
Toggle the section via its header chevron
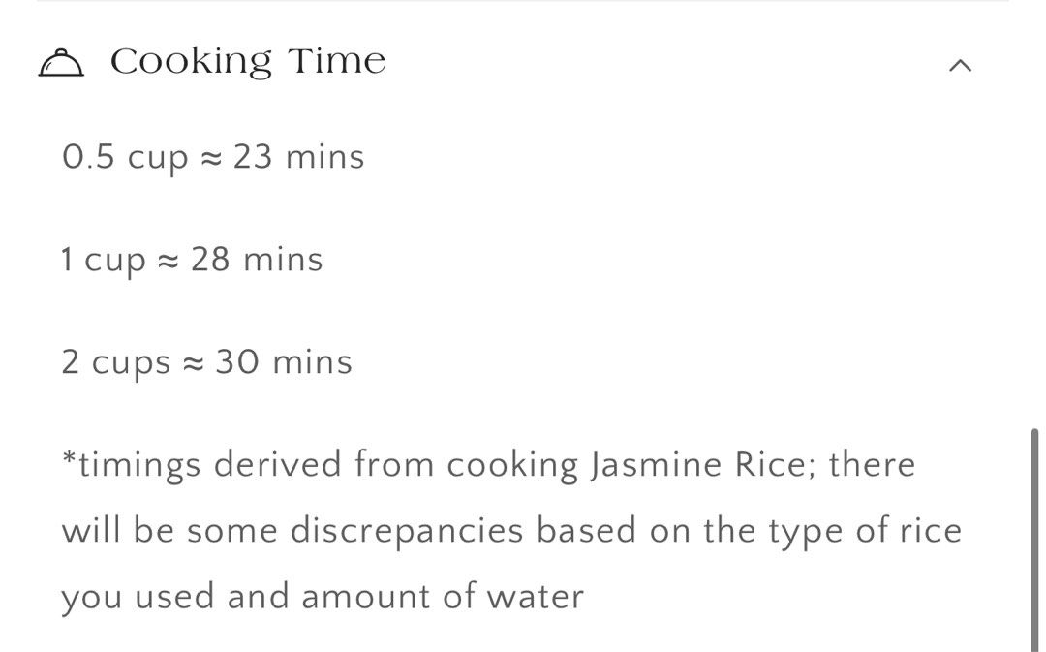point(960,65)
